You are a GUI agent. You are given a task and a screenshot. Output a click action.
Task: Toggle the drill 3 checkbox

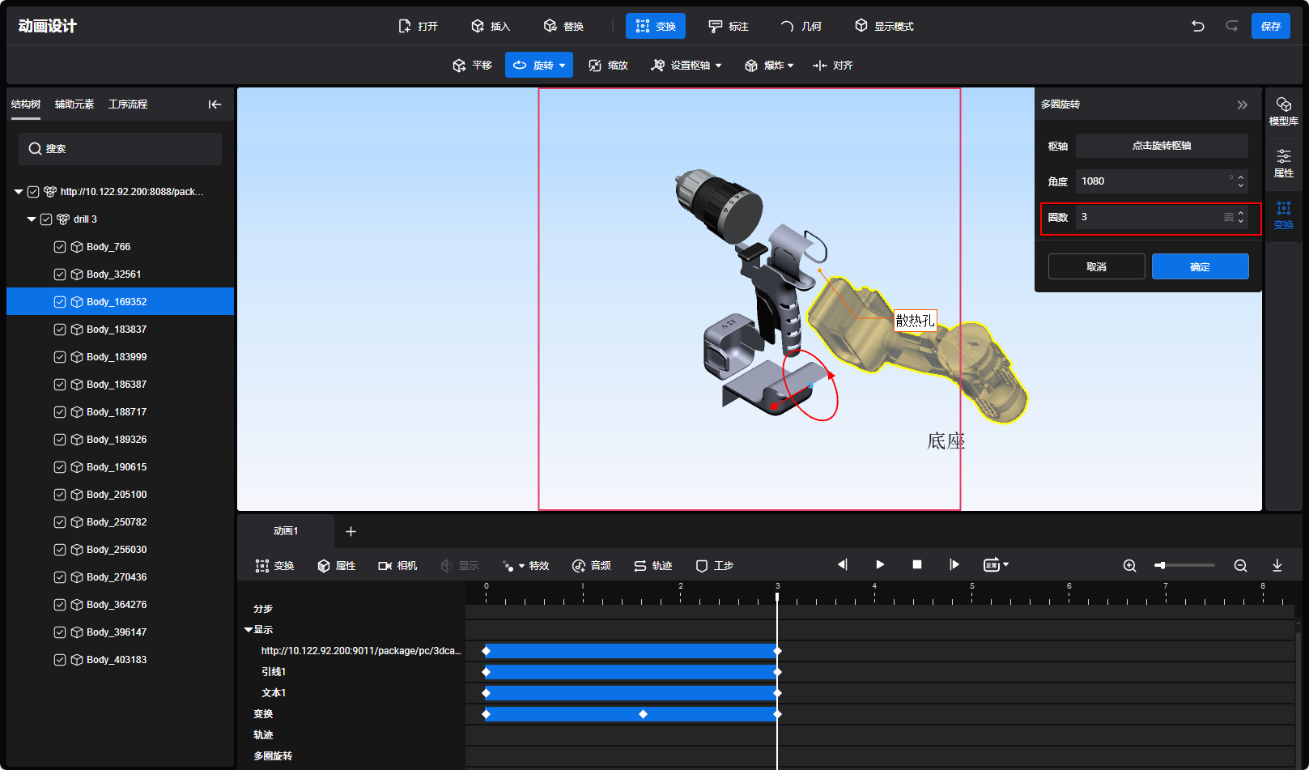[46, 219]
